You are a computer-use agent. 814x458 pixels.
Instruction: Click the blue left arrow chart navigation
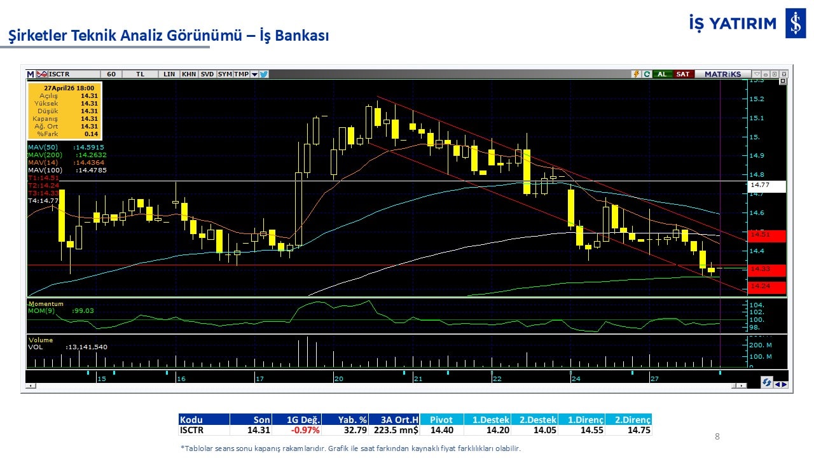pyautogui.click(x=777, y=384)
